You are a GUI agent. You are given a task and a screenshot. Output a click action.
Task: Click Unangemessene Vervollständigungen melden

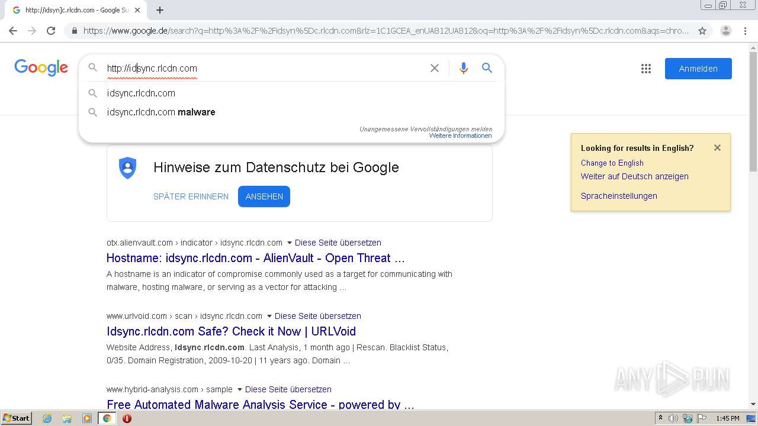click(x=425, y=129)
